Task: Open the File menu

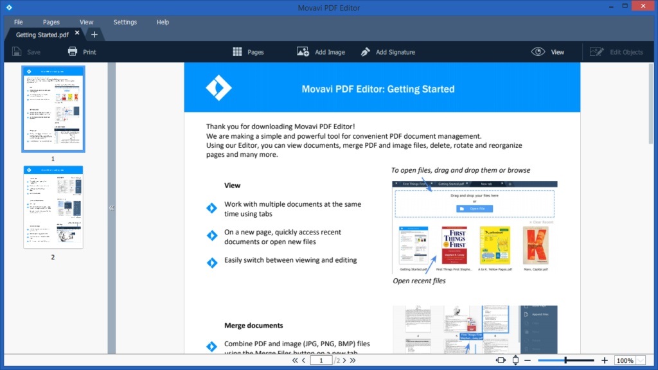Action: click(19, 22)
